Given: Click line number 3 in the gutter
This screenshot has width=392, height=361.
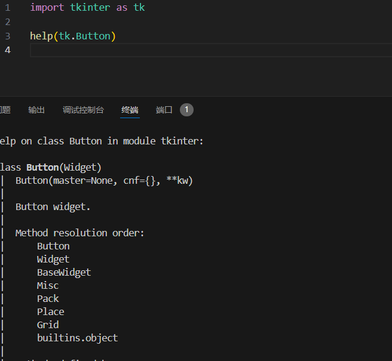Looking at the screenshot, I should 8,36.
